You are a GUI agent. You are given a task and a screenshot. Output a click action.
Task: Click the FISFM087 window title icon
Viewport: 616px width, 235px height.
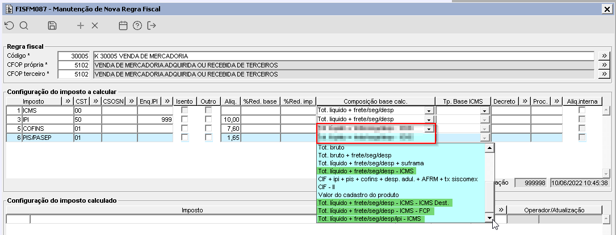pos(8,8)
